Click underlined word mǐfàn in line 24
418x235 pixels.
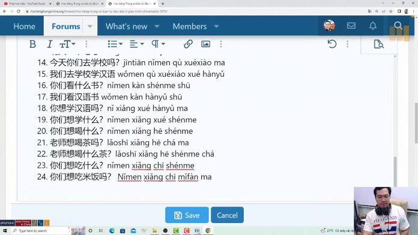(x=188, y=177)
